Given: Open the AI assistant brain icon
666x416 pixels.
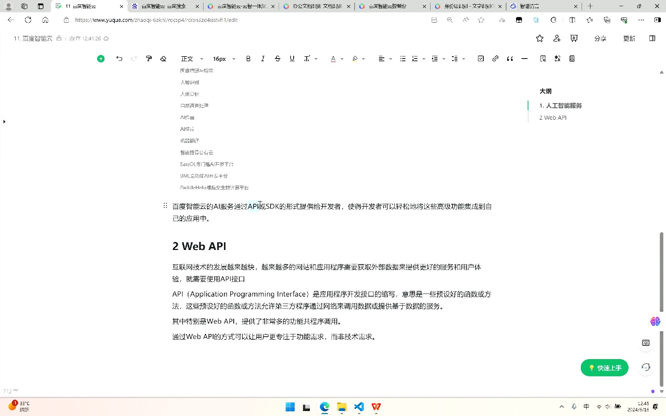Looking at the screenshot, I should coord(655,321).
